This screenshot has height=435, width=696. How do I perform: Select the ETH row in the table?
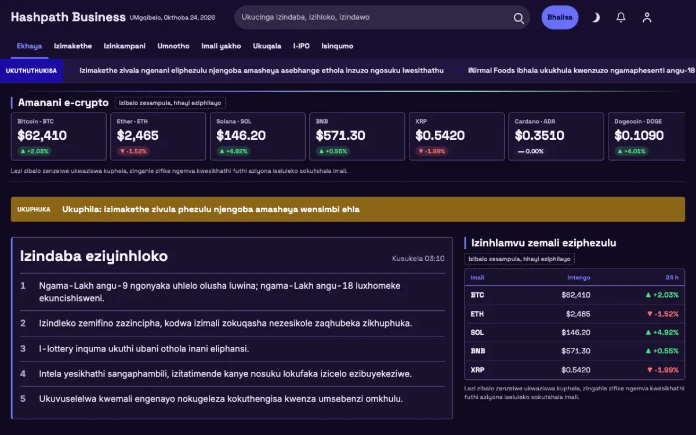coord(574,314)
